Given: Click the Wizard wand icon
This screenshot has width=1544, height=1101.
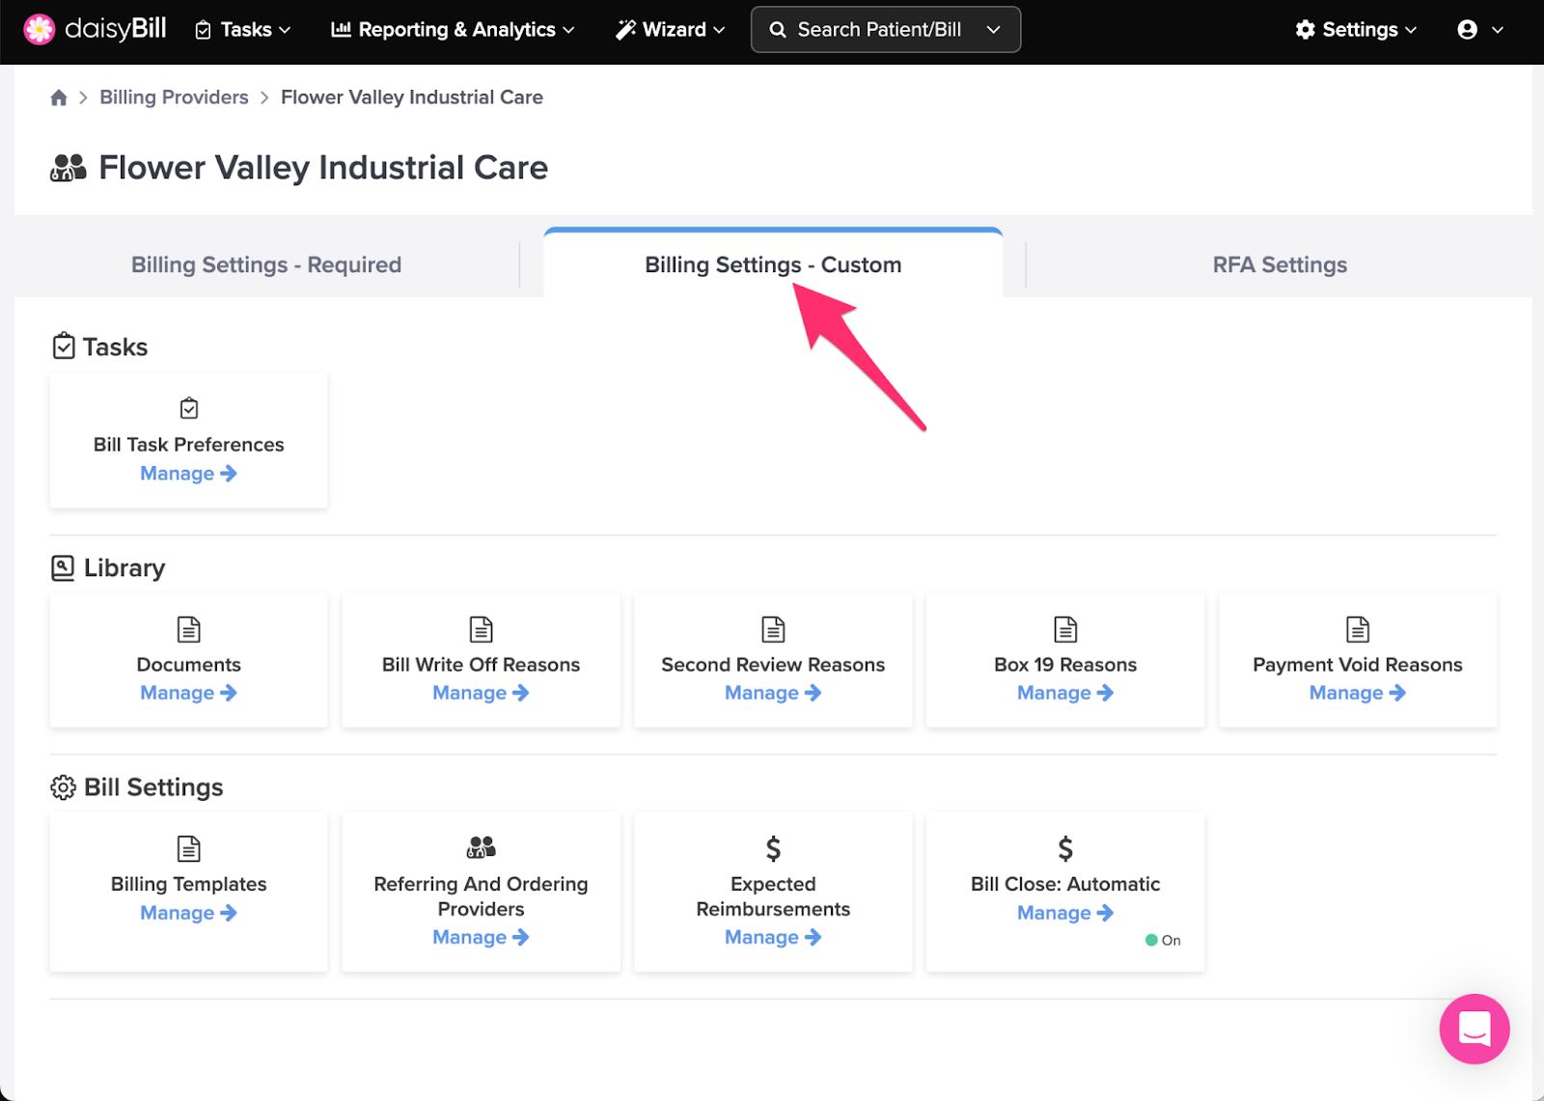Looking at the screenshot, I should (x=626, y=30).
